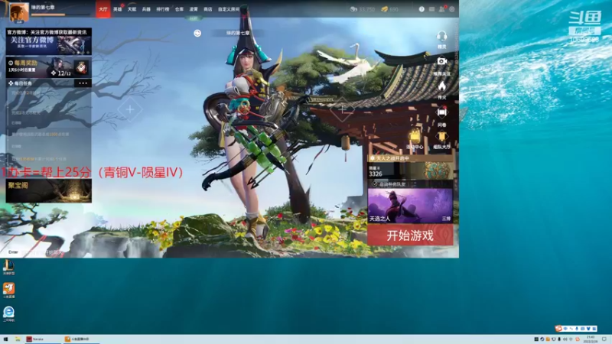Switch to the Douyu streaming taskbar button
This screenshot has width=612, height=344.
81,339
